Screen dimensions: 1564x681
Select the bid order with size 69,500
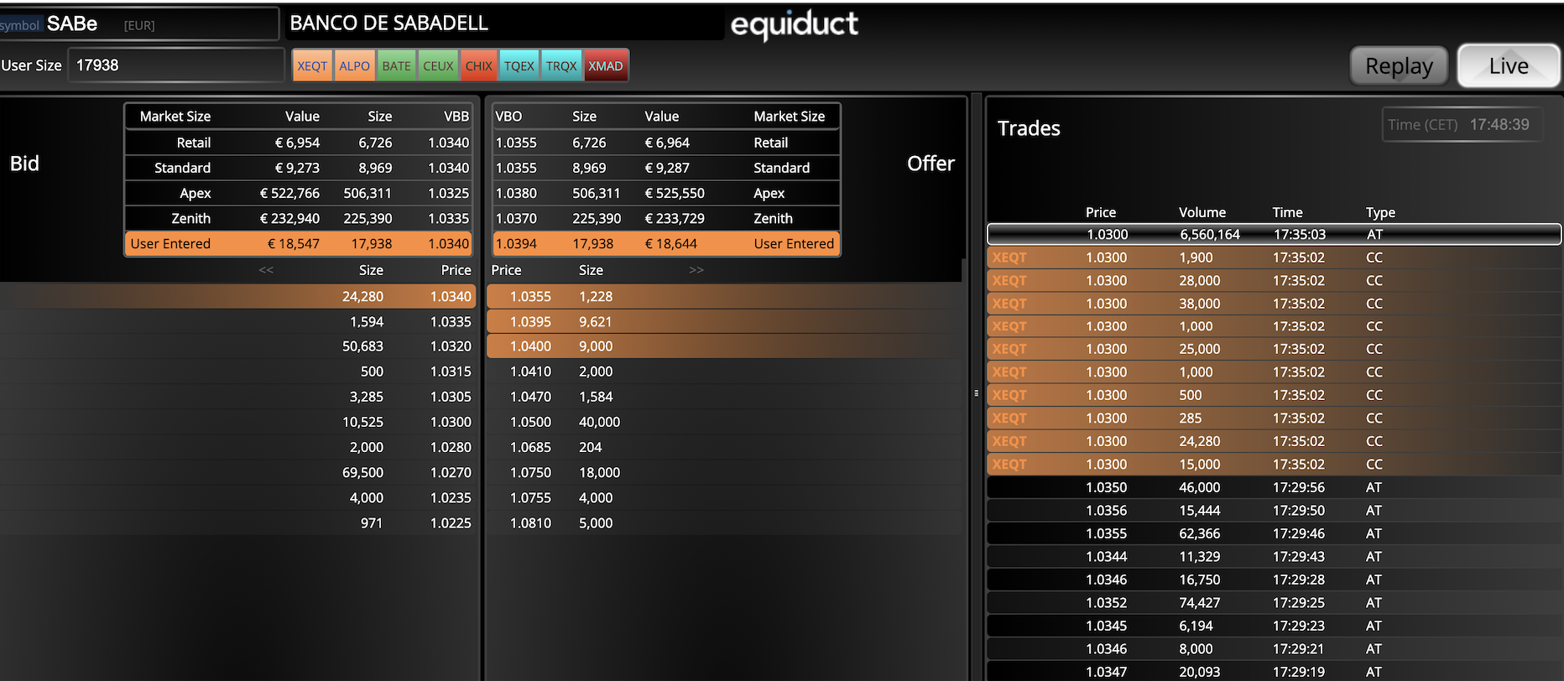coord(237,473)
